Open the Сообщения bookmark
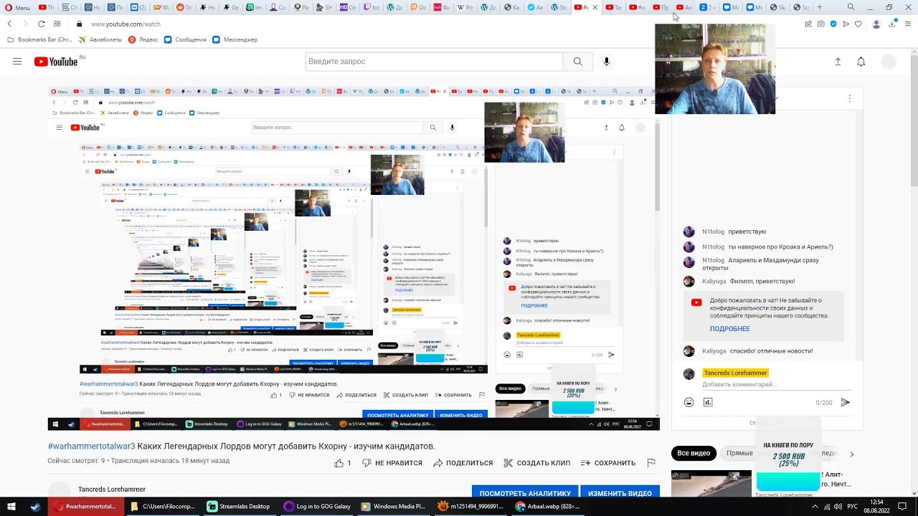The height and width of the screenshot is (516, 918). coord(185,39)
